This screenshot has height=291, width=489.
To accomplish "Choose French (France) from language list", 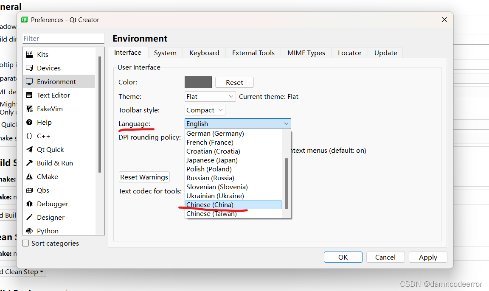I will click(x=233, y=143).
